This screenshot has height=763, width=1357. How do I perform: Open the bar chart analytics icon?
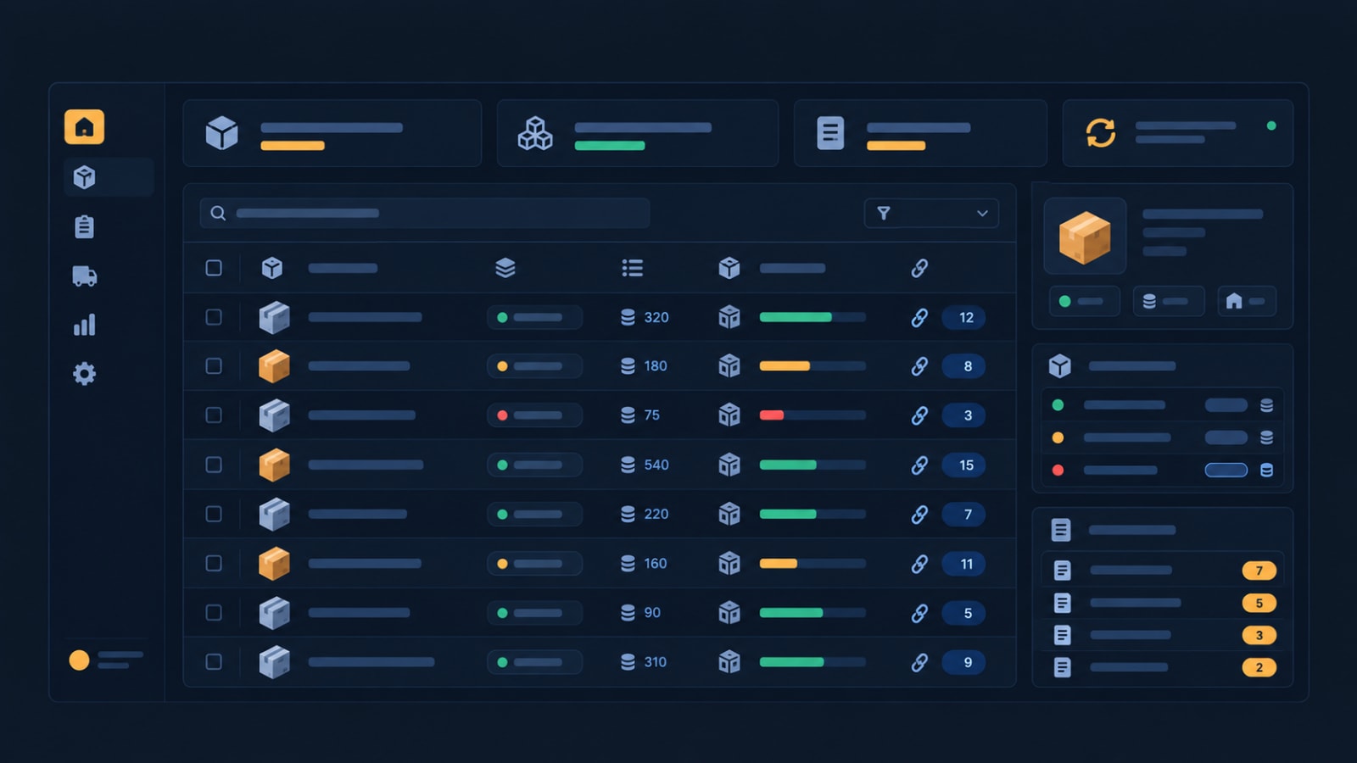(x=85, y=325)
